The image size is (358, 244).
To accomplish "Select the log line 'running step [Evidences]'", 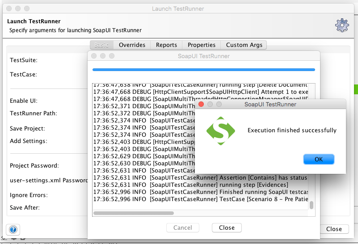I will [x=191, y=185].
